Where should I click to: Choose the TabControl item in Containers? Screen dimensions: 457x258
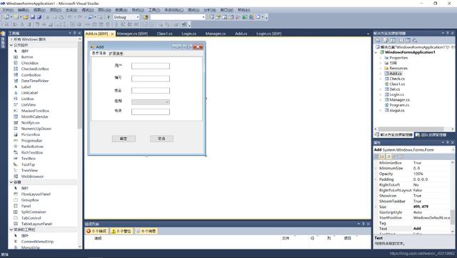pyautogui.click(x=31, y=218)
